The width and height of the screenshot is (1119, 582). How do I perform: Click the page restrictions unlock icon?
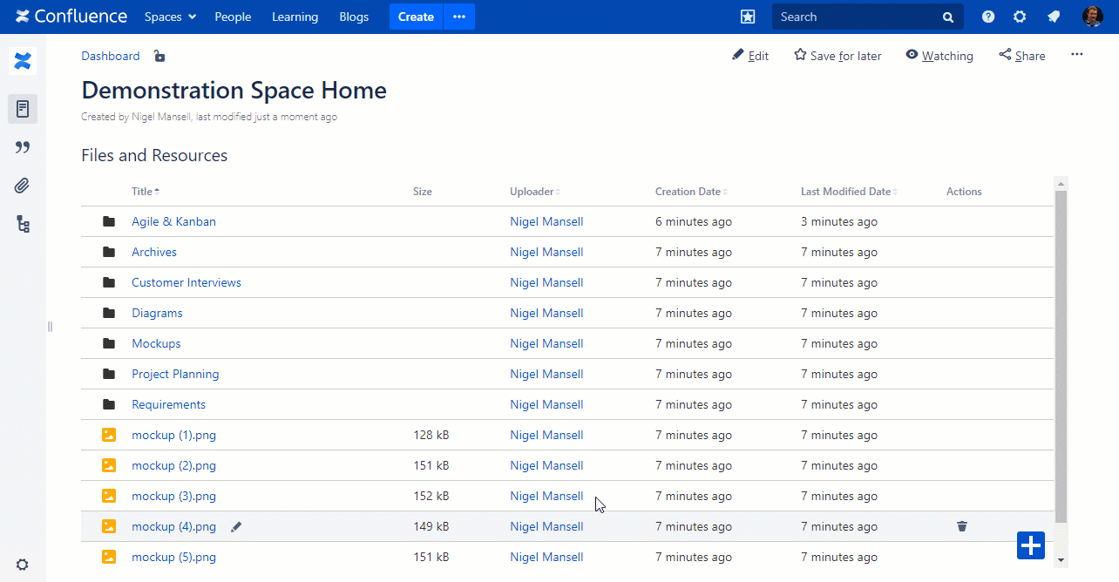click(159, 57)
